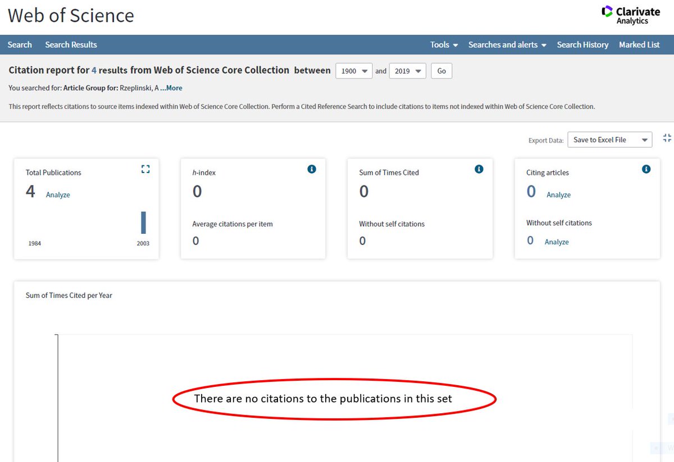Open Searches and alerts dropdown

[507, 45]
